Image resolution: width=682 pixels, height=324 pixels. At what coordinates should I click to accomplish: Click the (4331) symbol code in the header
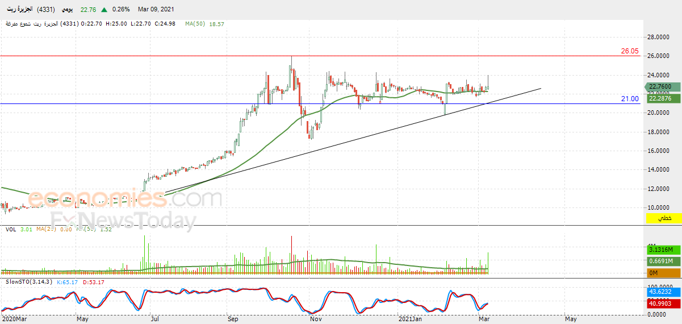[x=46, y=9]
